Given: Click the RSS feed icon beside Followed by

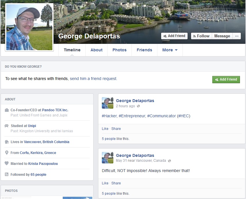Looking at the screenshot, I should point(7,174).
